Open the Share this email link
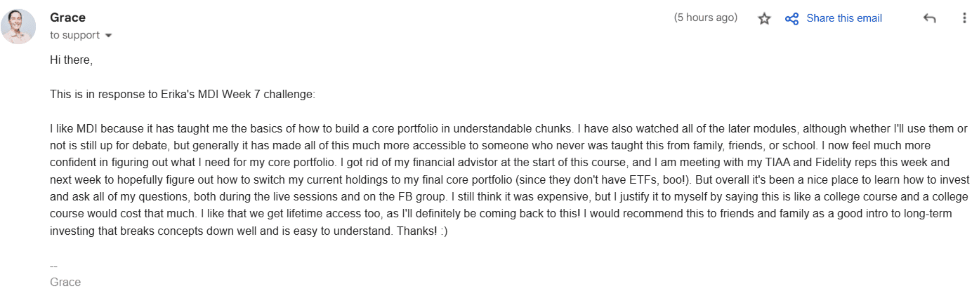 tap(843, 18)
